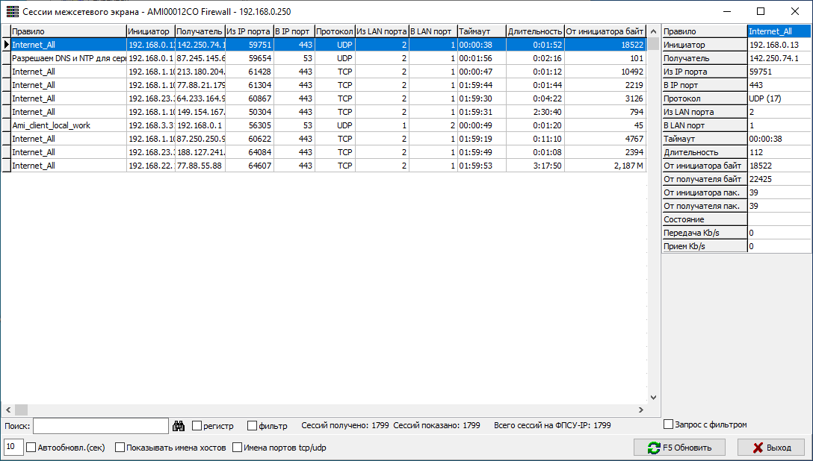Sort by the "Длительность" column header

(x=534, y=31)
